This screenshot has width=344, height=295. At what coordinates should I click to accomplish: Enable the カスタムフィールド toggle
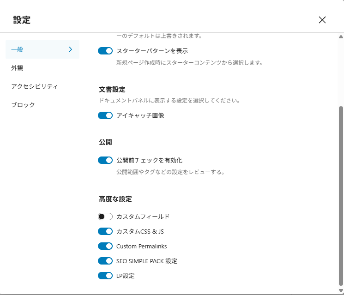click(105, 217)
